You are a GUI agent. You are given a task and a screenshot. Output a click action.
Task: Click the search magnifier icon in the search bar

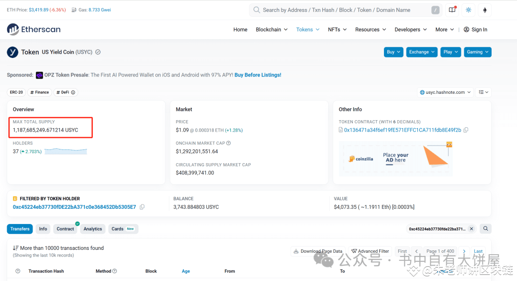pyautogui.click(x=257, y=10)
